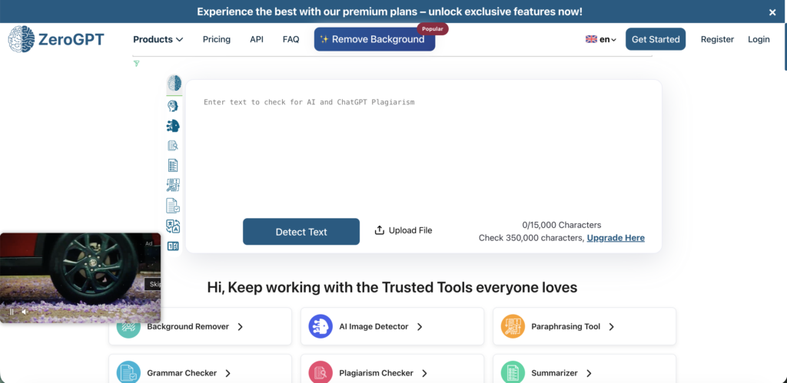The width and height of the screenshot is (787, 383).
Task: Toggle sound on the video ad
Action: coord(24,312)
